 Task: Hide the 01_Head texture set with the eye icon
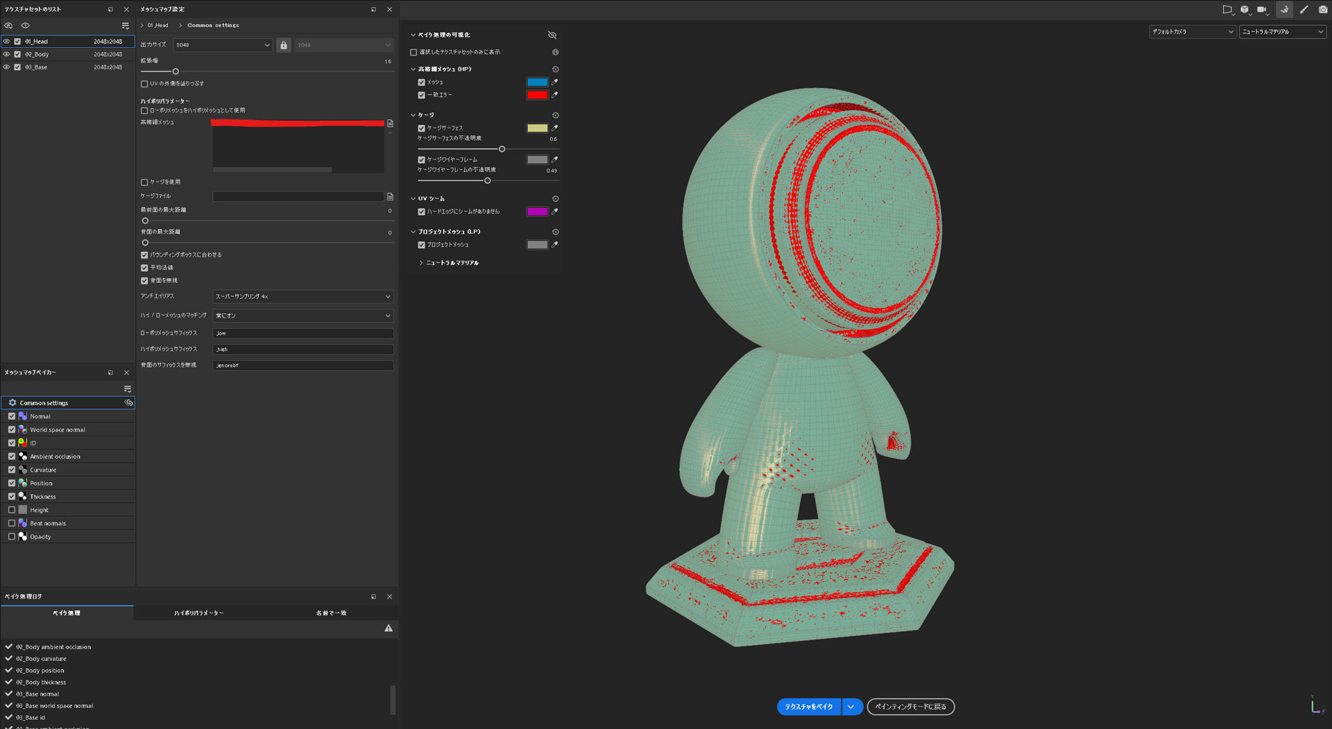coord(7,42)
